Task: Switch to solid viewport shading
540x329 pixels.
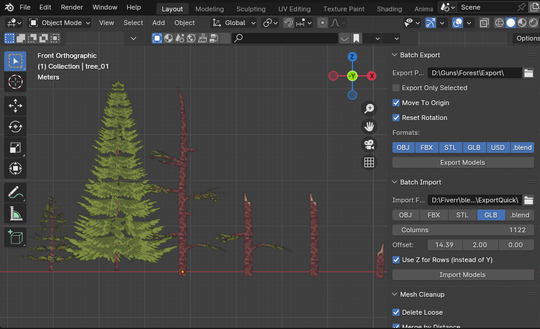Action: 510,23
